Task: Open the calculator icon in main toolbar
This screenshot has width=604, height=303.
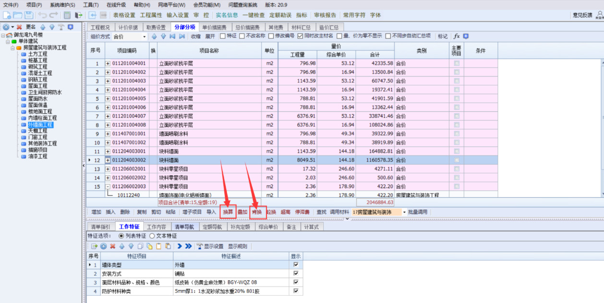Action: 67,15
